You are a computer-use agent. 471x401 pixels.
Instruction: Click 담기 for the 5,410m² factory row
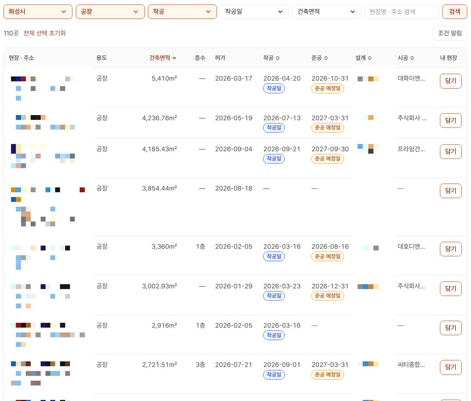tap(451, 81)
